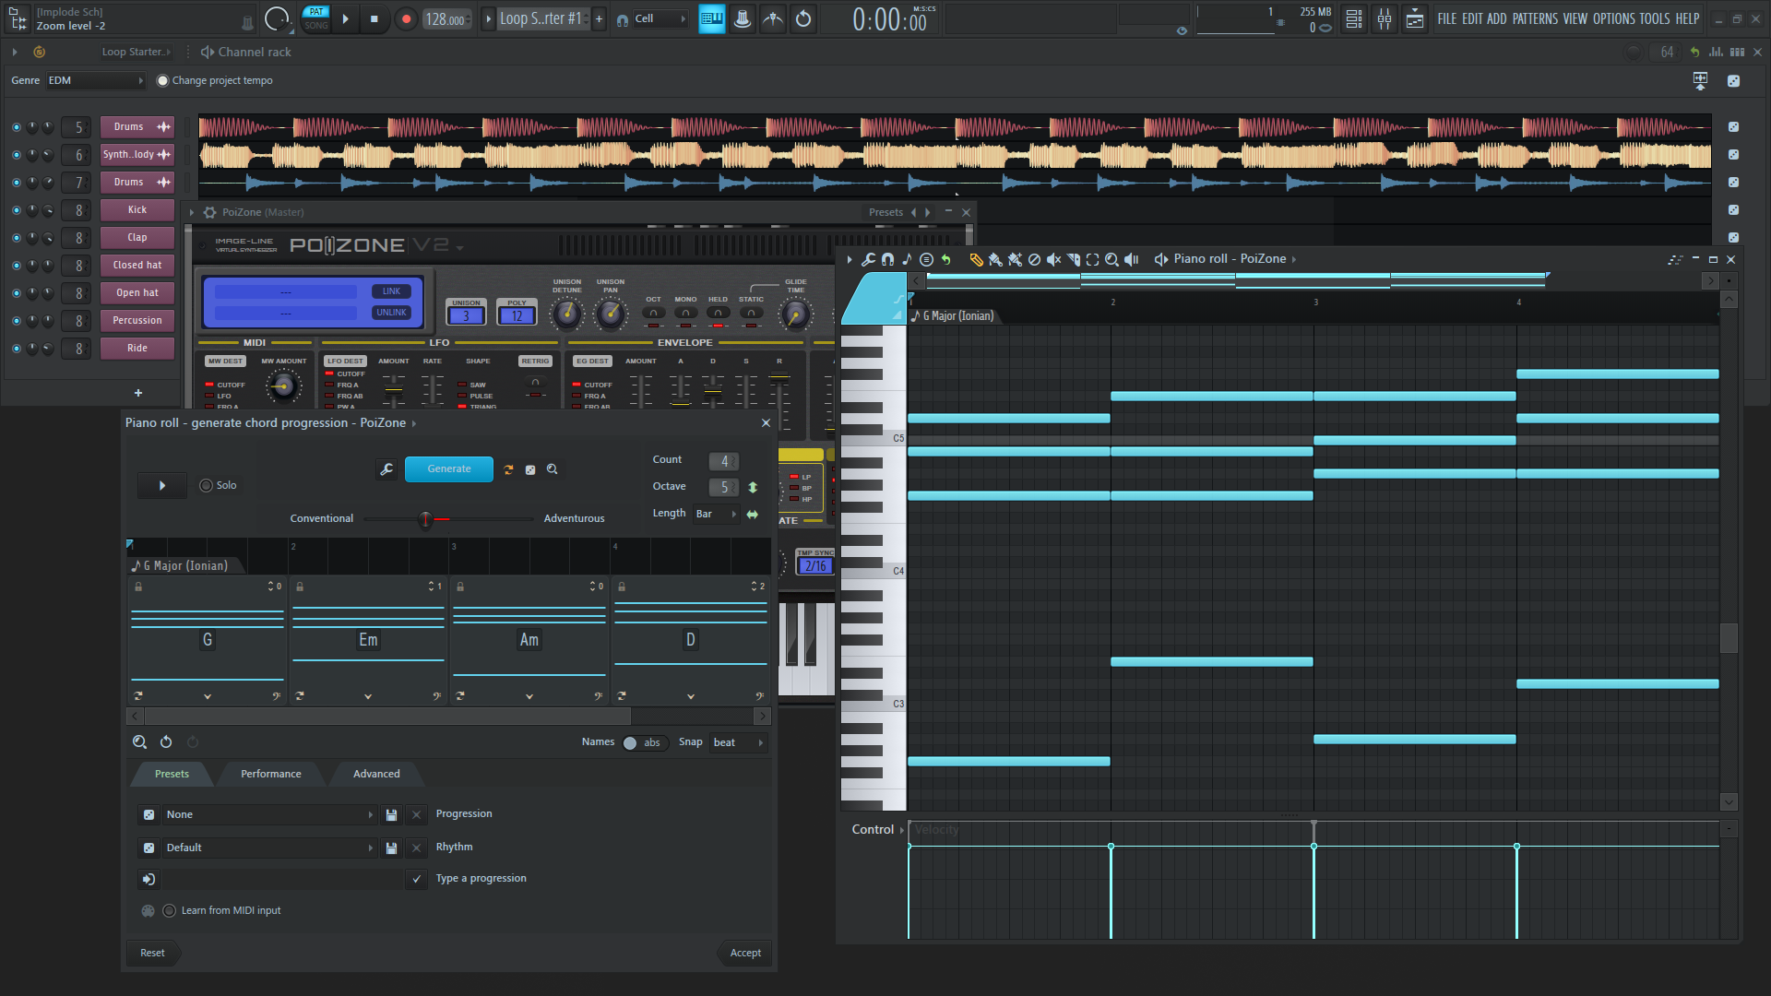This screenshot has height=996, width=1771.
Task: Open the chord generator wrench settings
Action: click(386, 469)
